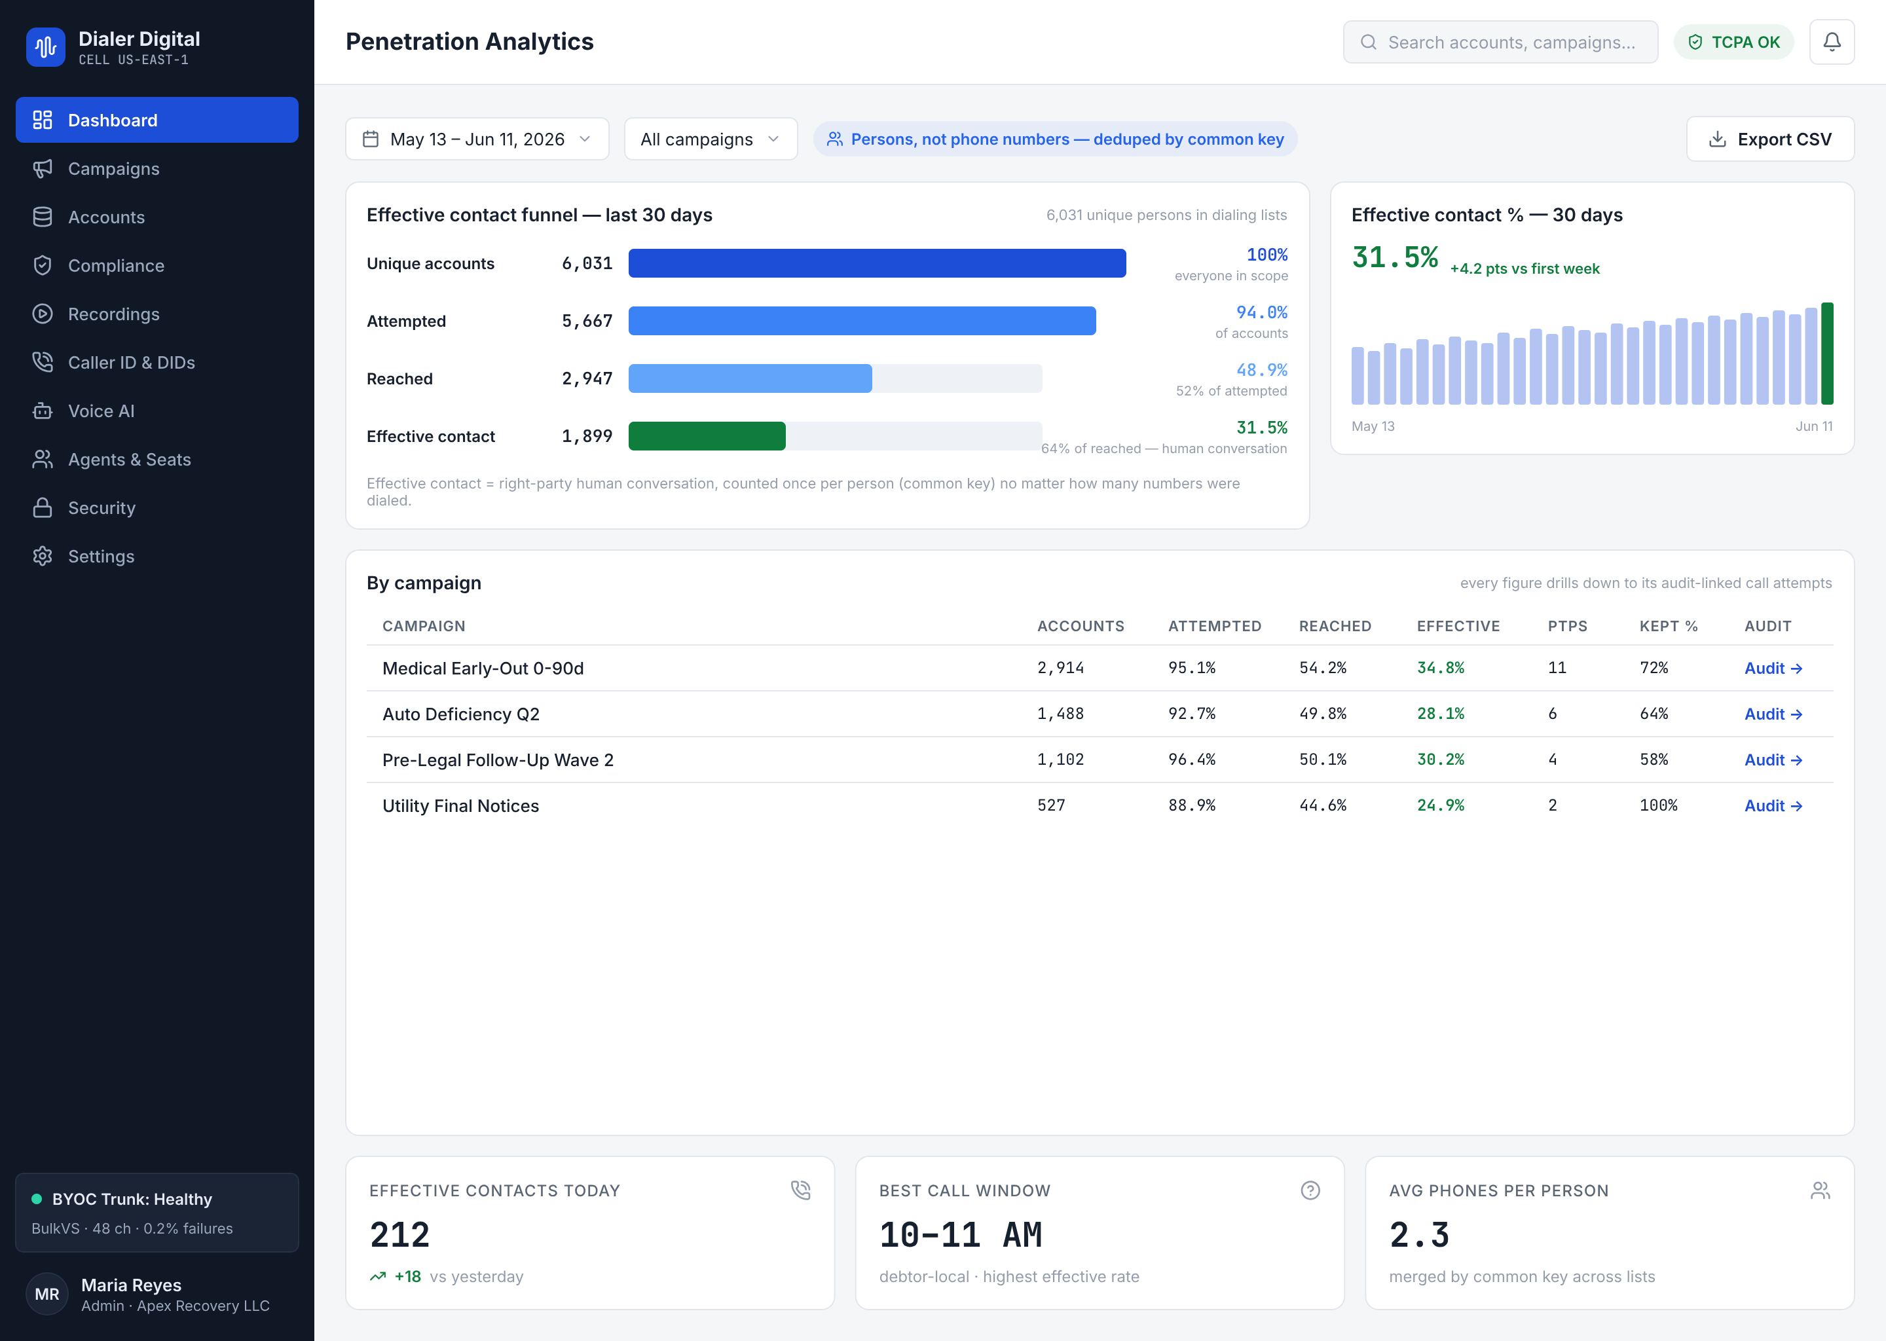Click the Caller ID phone icon

tap(42, 363)
